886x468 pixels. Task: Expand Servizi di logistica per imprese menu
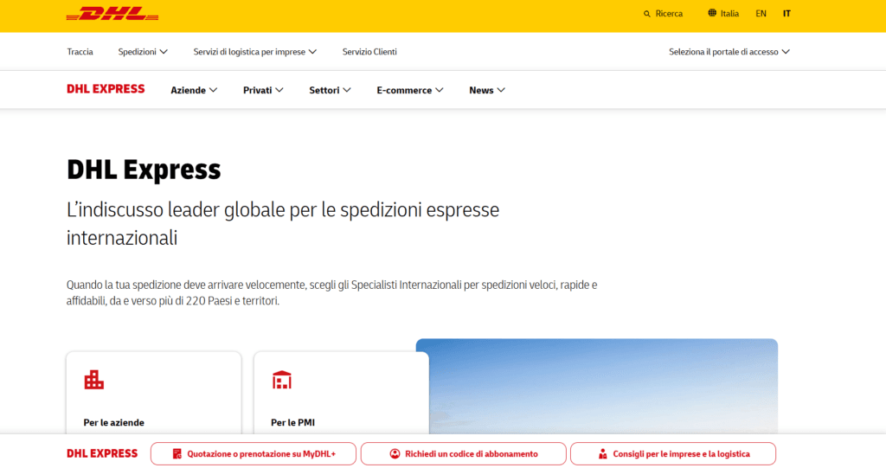(255, 51)
